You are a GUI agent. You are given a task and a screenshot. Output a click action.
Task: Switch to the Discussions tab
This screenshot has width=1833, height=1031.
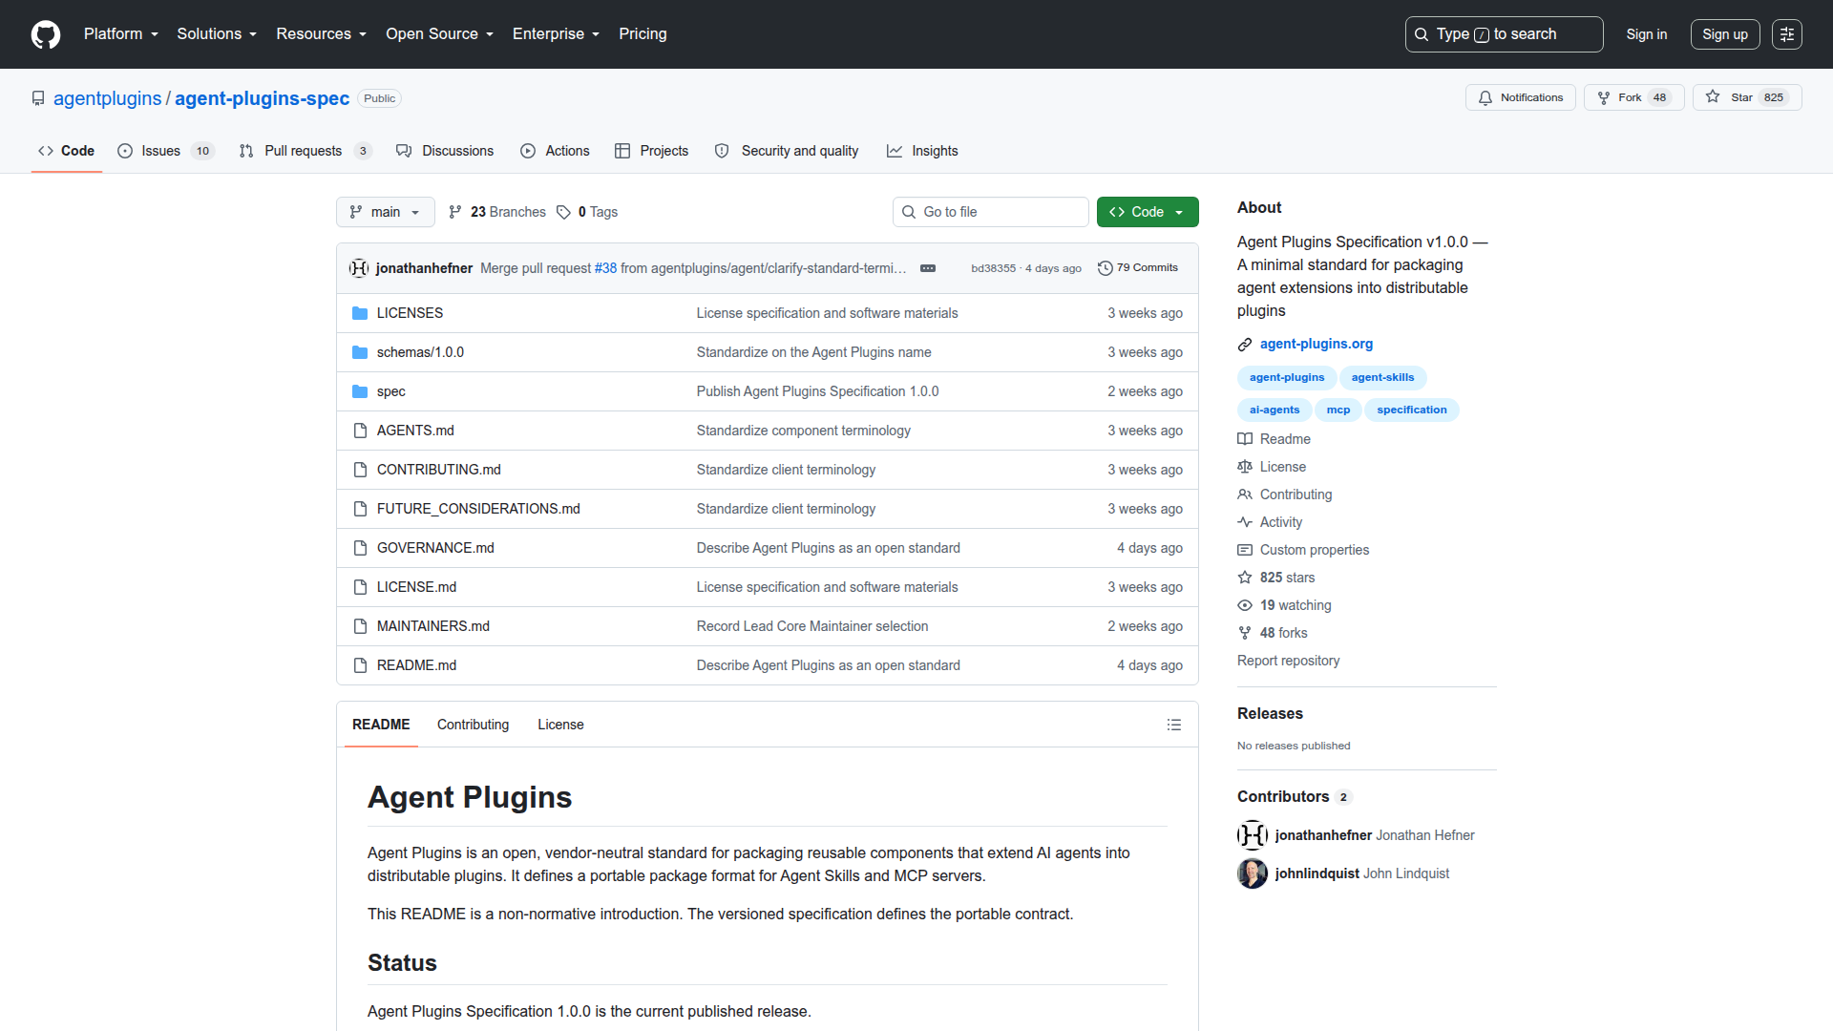(x=445, y=151)
